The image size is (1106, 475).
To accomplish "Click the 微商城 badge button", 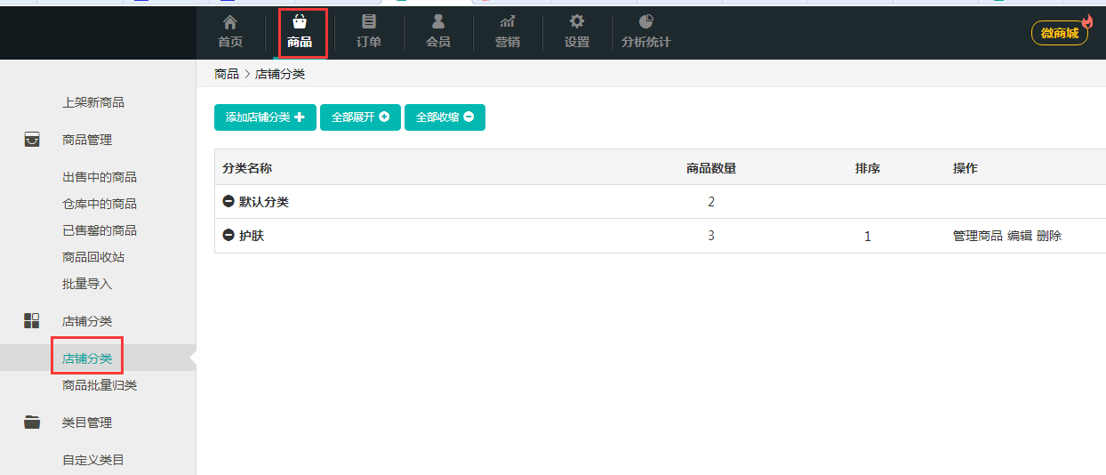I will click(1060, 33).
